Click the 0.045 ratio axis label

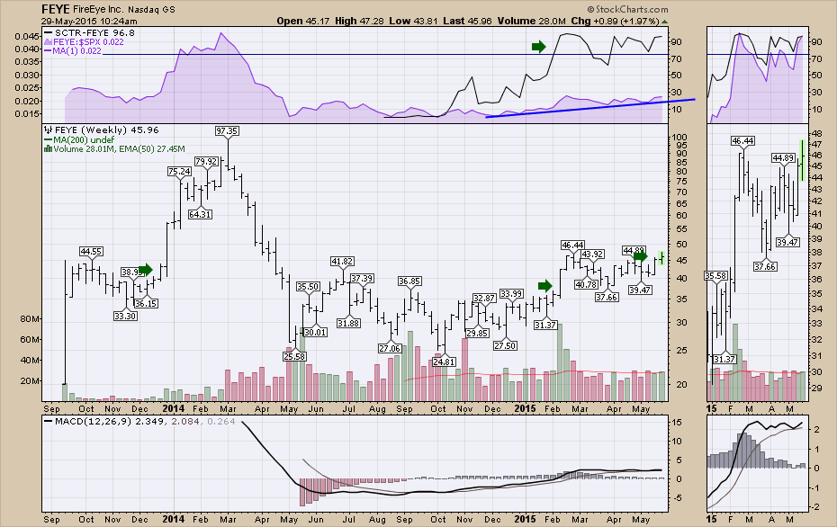pos(27,36)
